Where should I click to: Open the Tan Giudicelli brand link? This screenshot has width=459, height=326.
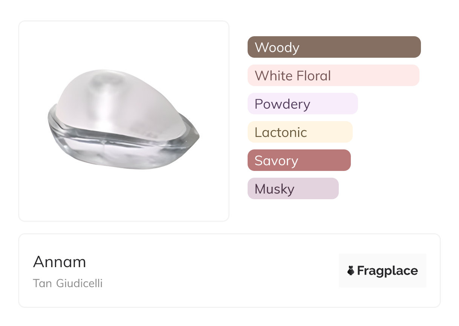pyautogui.click(x=68, y=283)
